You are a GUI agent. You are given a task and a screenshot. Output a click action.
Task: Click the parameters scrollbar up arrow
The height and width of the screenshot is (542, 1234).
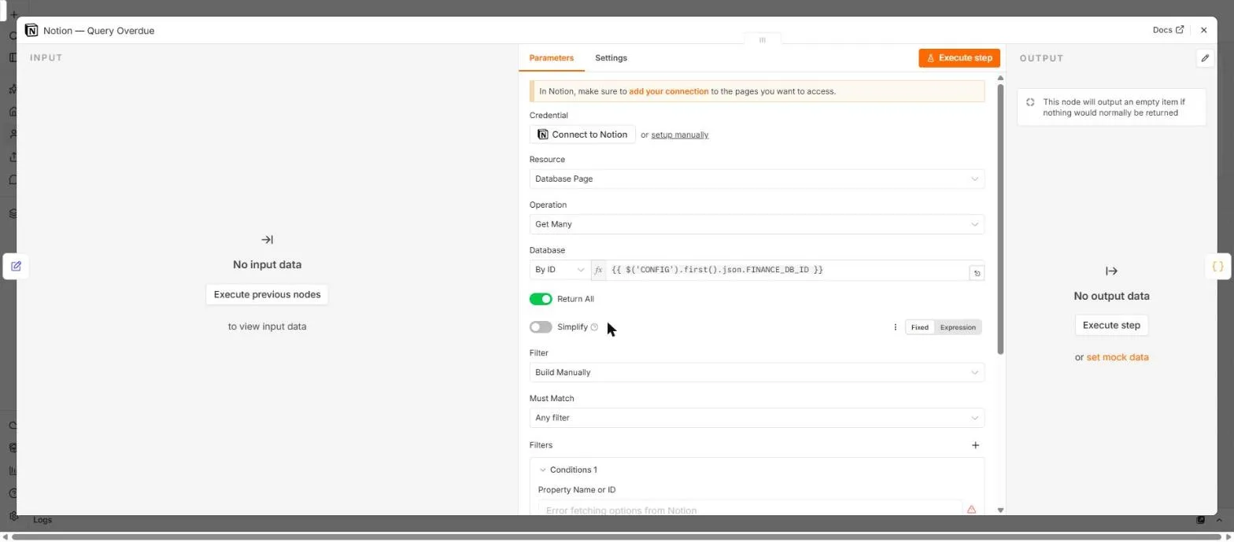1000,78
